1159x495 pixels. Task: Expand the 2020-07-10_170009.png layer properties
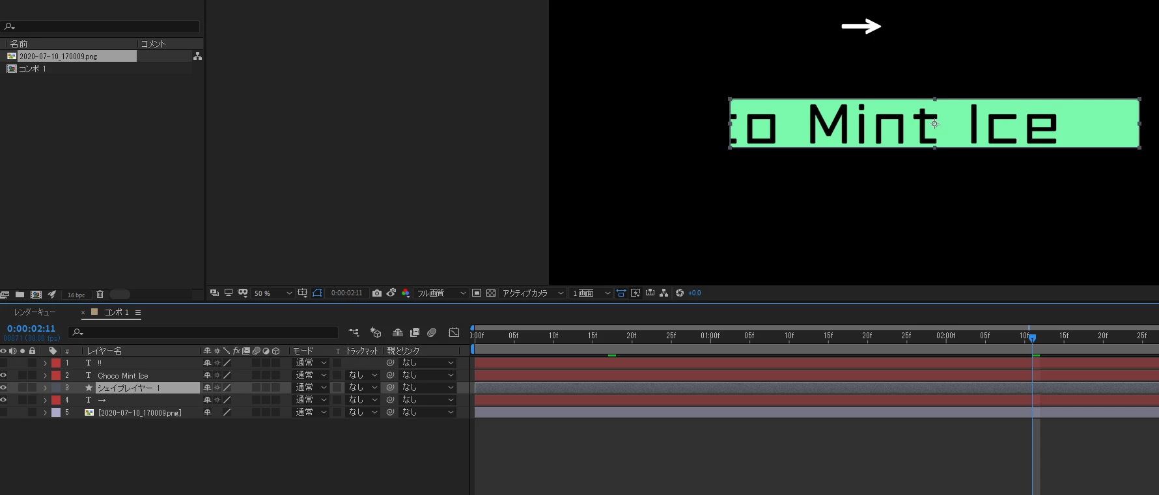coord(45,412)
